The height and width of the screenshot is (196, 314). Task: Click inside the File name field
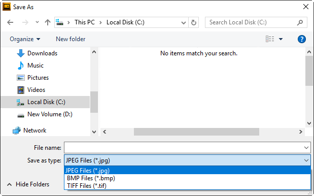tap(184, 148)
